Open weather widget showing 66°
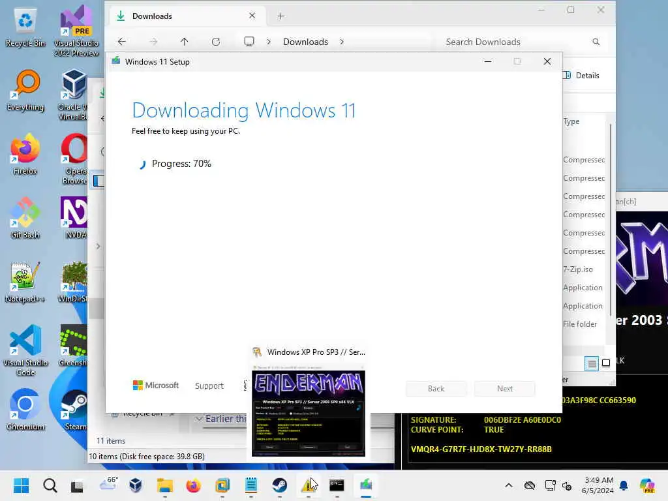This screenshot has width=668, height=501. 108,484
